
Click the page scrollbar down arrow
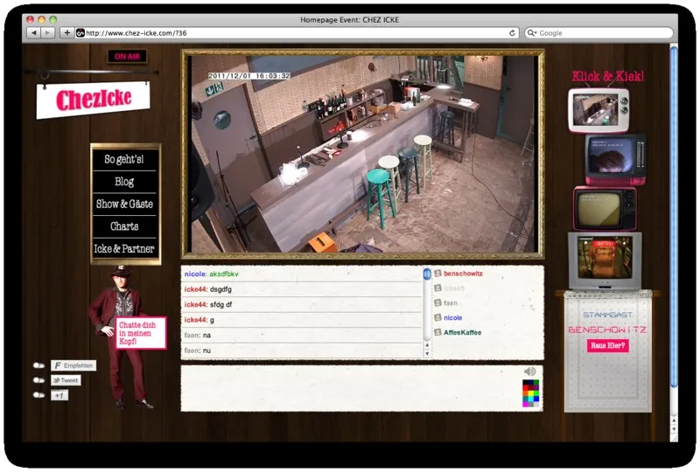(674, 429)
